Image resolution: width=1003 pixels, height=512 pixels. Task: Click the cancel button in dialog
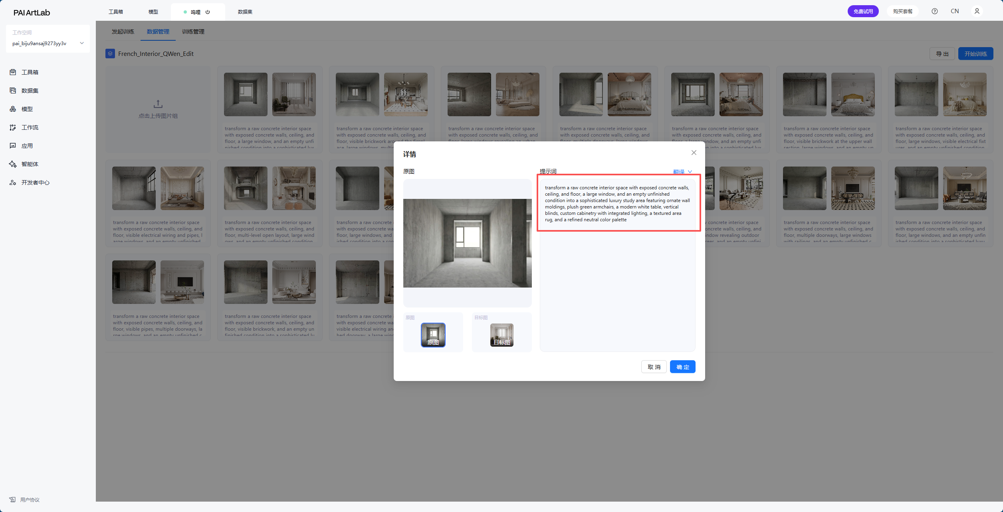tap(654, 367)
